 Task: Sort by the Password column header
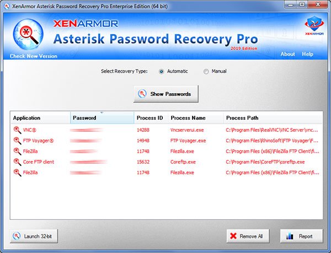click(102, 118)
